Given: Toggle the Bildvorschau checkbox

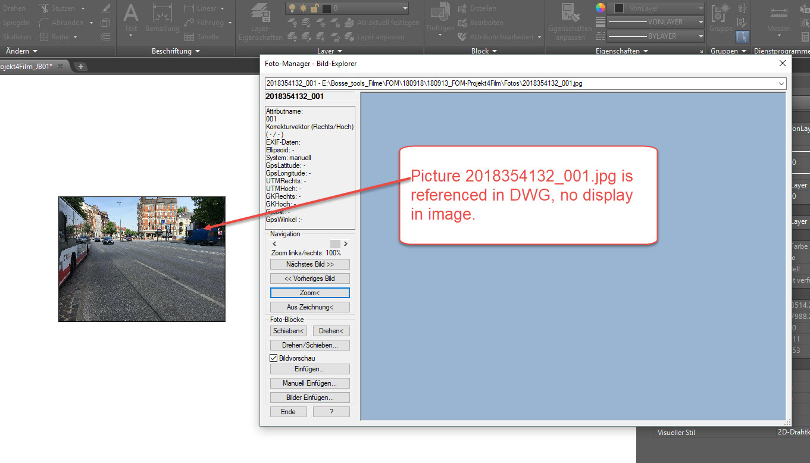Looking at the screenshot, I should point(274,358).
